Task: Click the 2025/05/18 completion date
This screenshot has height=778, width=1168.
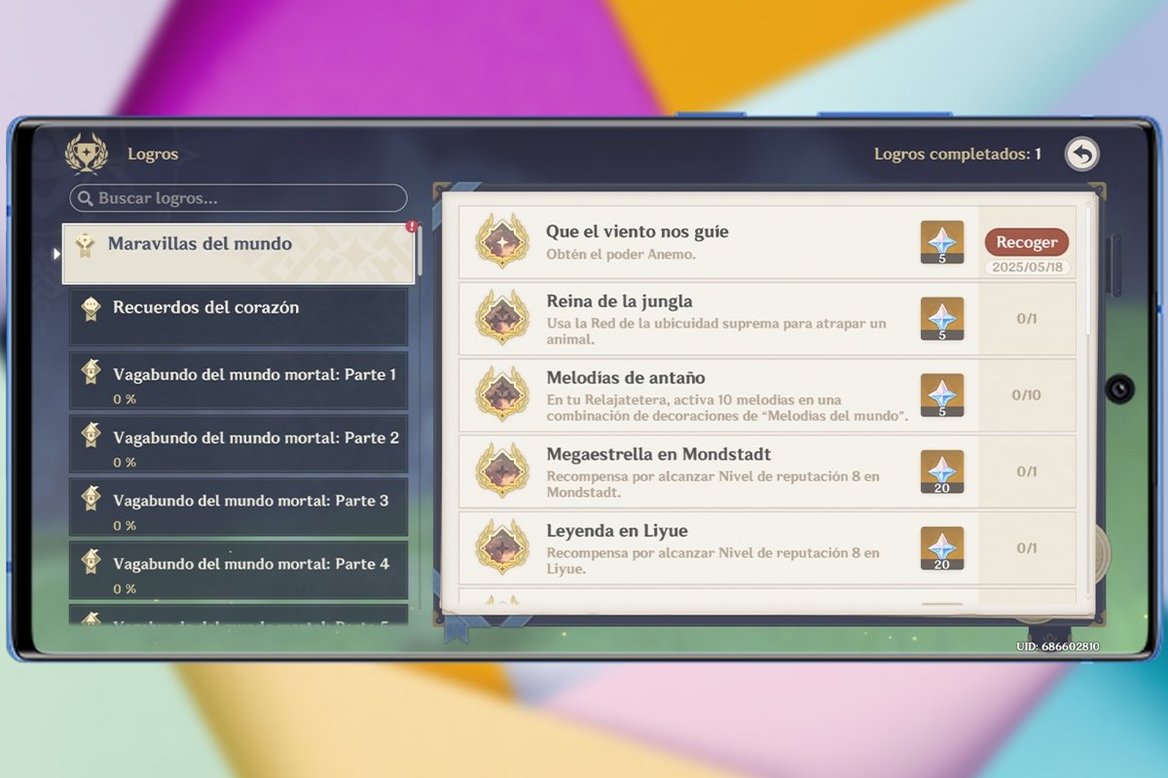Action: coord(1027,266)
